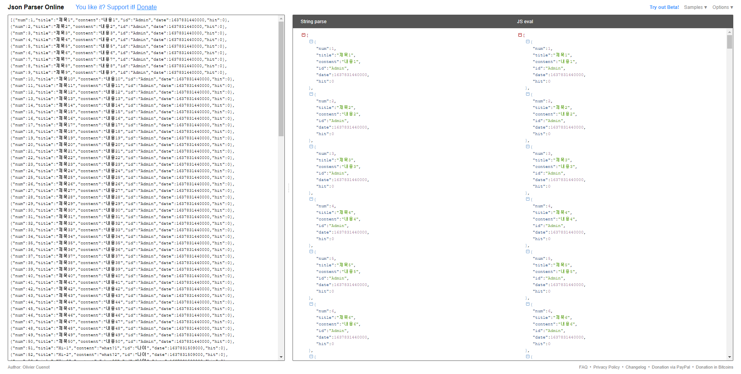Click the results panel scrollbar thumb

[729, 42]
